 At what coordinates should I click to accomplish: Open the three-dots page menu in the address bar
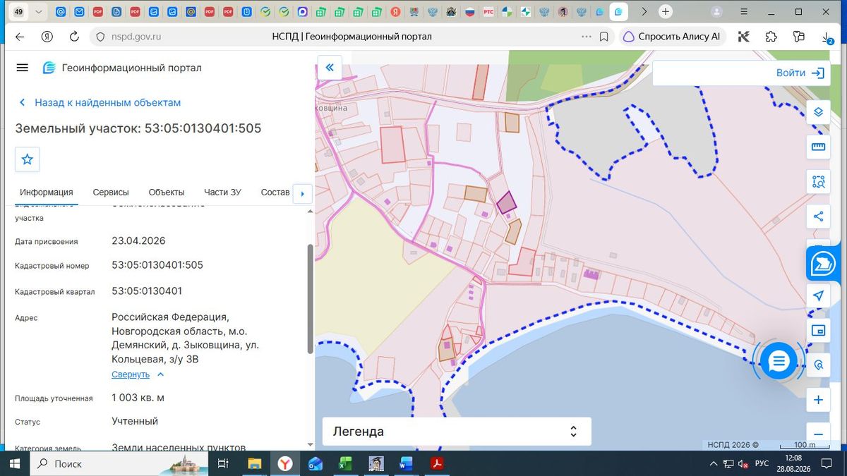[x=586, y=37]
